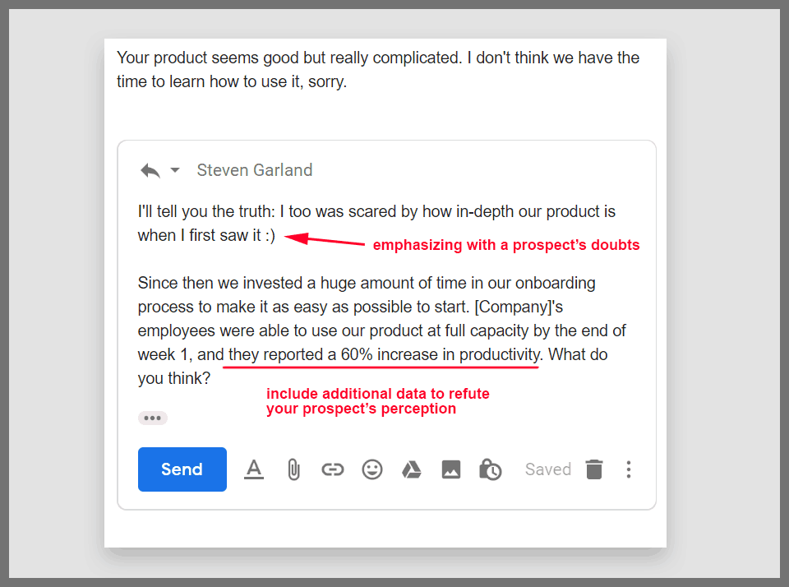Click the Steven Garland recipient field
This screenshot has width=789, height=587.
[255, 170]
